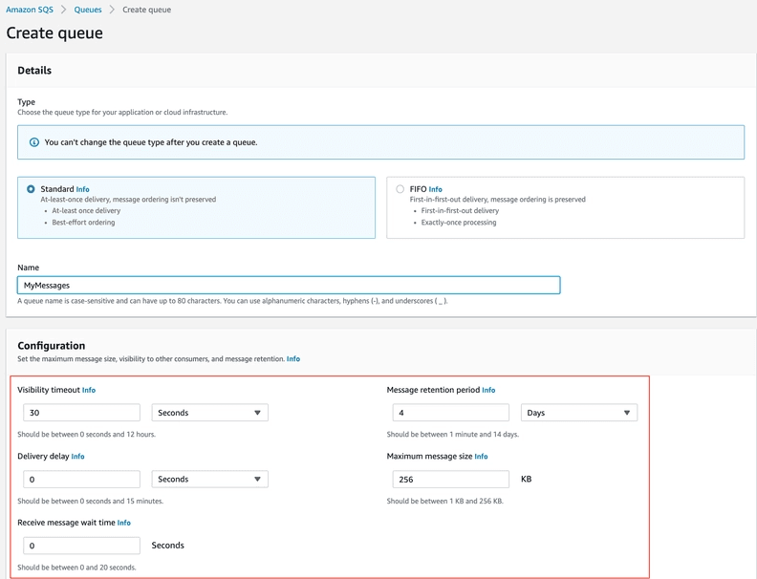
Task: Click the Delivery delay value field
Action: (81, 479)
